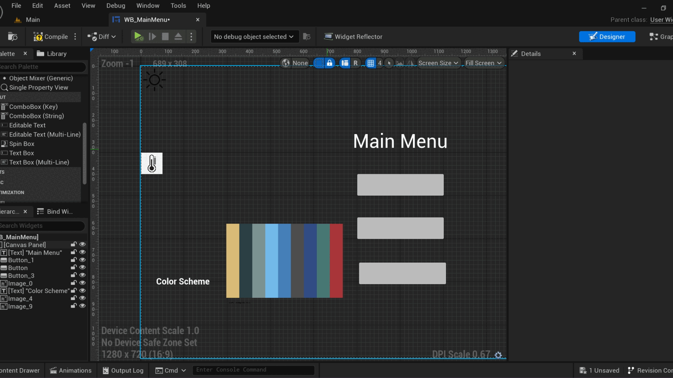Toggle dashed outline view icon
This screenshot has height=378, width=673.
coord(319,63)
